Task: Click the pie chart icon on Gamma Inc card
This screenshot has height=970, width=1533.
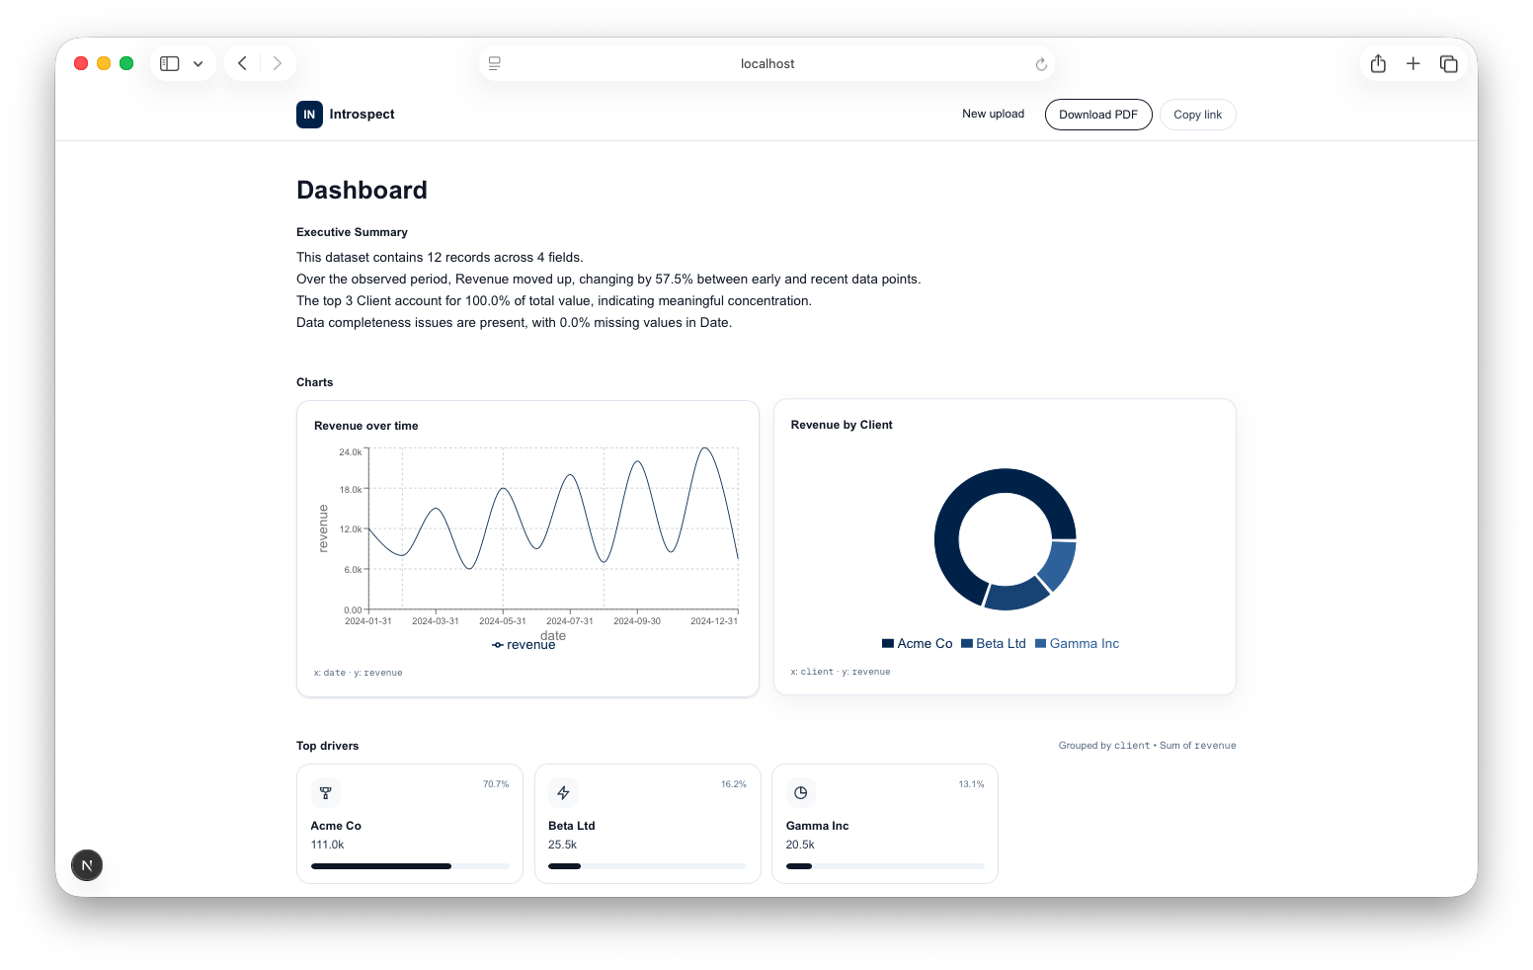Action: [801, 792]
